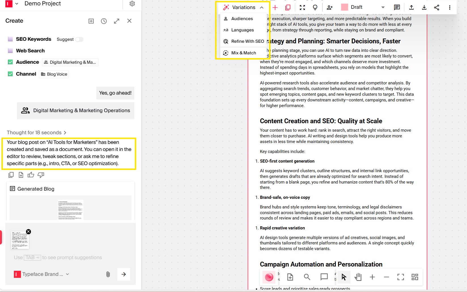Uncheck the Channel checkbox
The height and width of the screenshot is (292, 467).
click(x=10, y=74)
